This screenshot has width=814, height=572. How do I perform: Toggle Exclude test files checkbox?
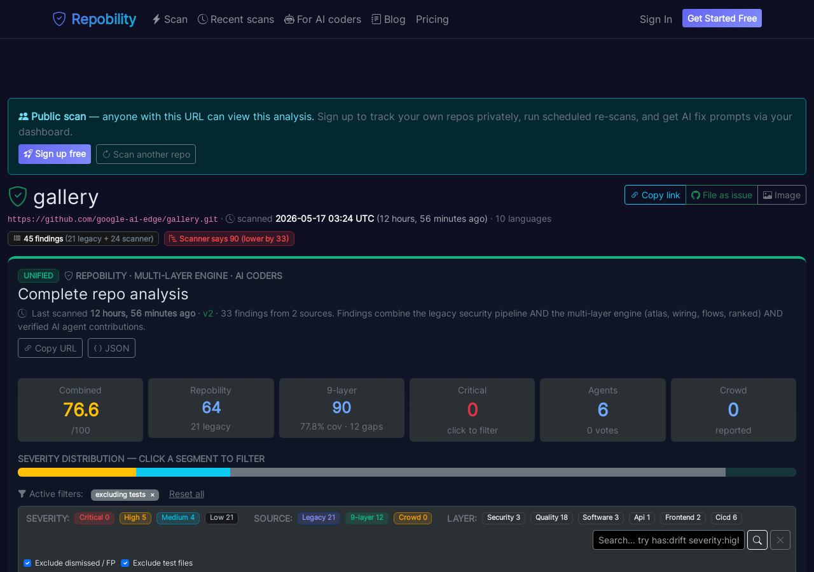[x=125, y=563]
